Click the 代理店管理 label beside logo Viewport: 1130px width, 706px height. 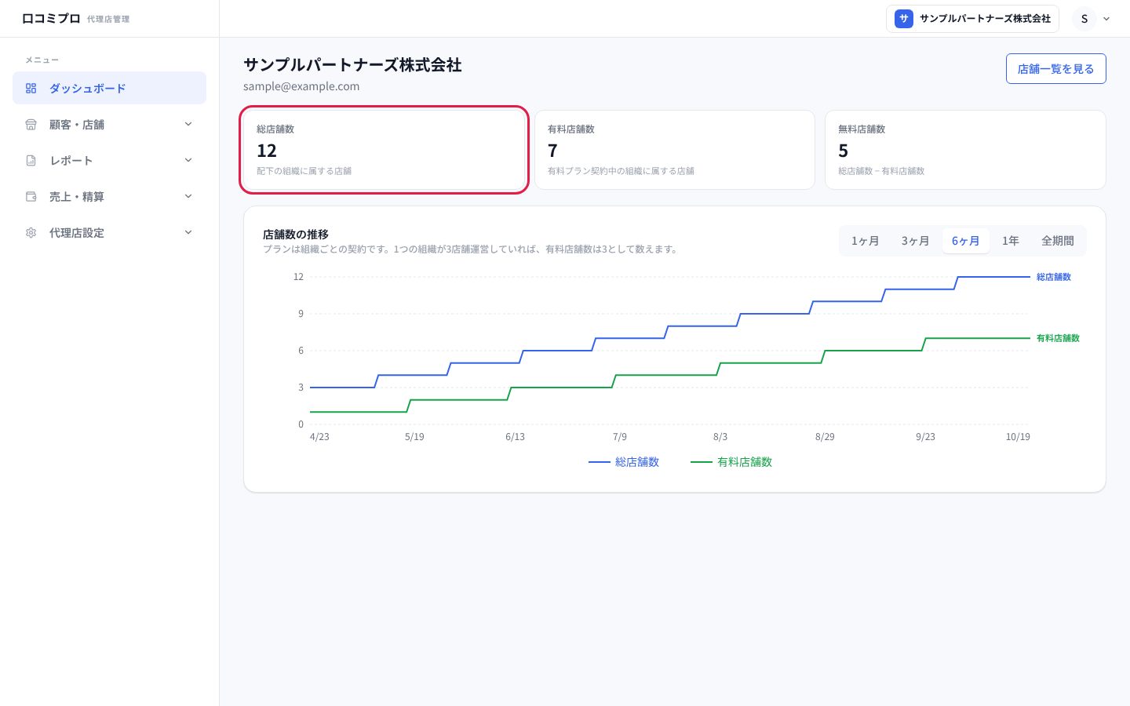pos(108,19)
